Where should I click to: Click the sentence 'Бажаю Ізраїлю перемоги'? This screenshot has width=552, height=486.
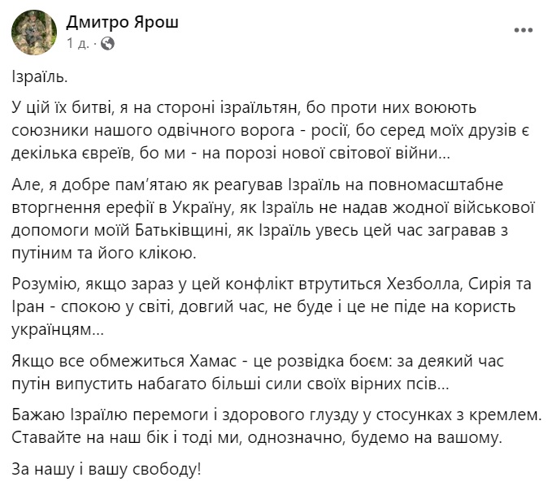(276, 414)
